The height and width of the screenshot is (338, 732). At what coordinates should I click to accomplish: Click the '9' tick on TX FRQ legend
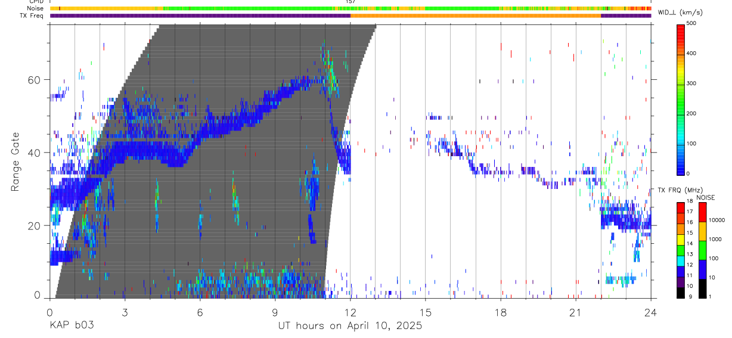tap(690, 297)
